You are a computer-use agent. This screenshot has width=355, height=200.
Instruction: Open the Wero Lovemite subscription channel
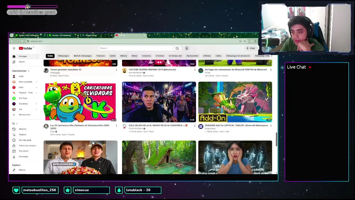[24, 82]
